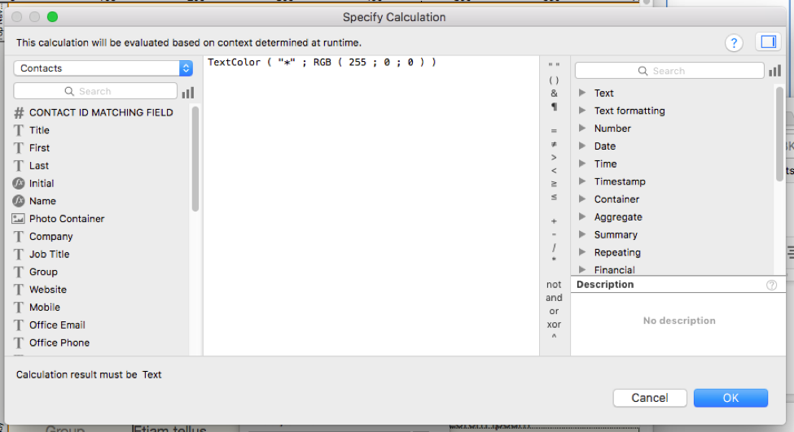Select the Office Phone field

pos(59,343)
